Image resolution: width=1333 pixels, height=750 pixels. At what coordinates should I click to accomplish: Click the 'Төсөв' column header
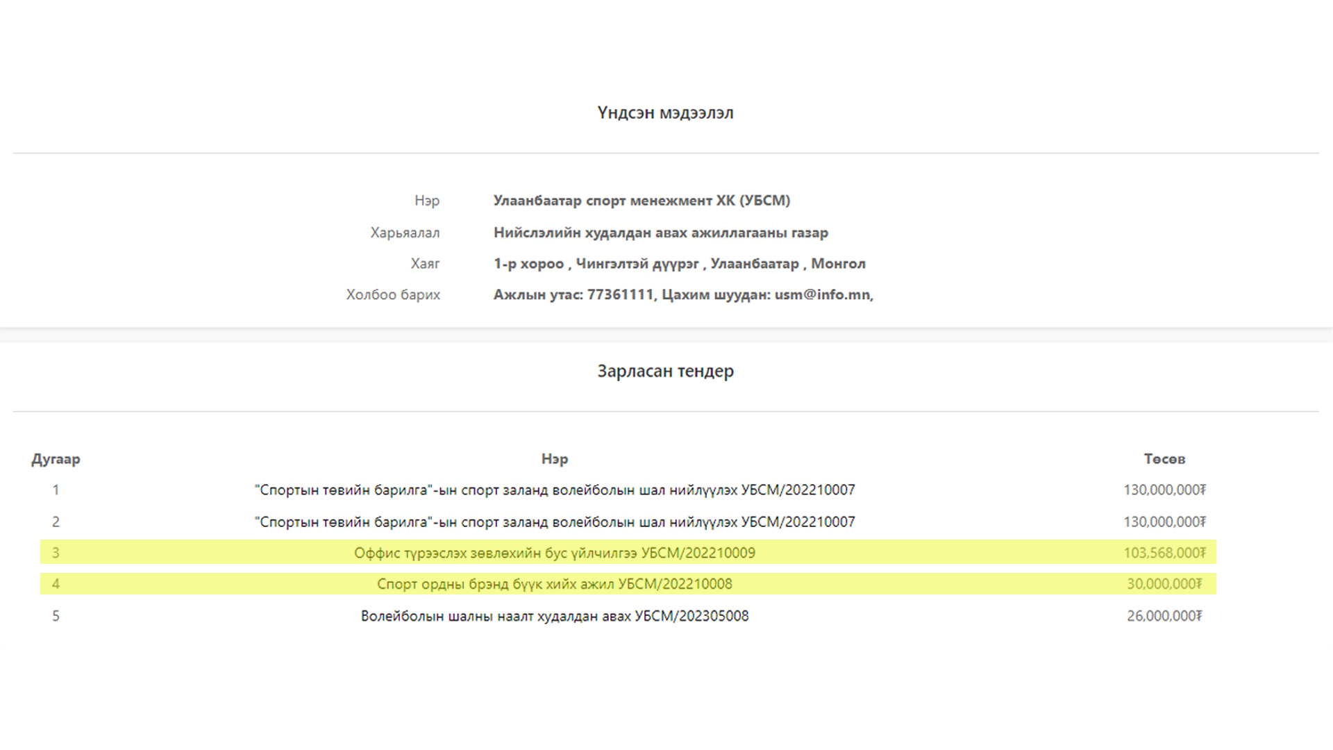click(1164, 459)
